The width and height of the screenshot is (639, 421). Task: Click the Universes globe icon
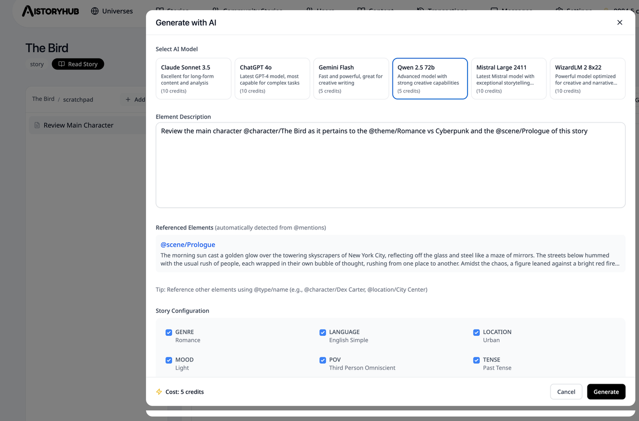[95, 11]
